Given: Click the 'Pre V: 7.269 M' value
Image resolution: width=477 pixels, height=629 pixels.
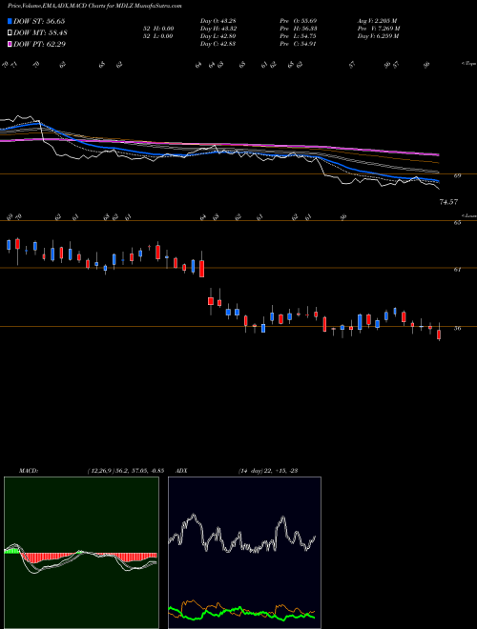Looking at the screenshot, I should click(379, 29).
